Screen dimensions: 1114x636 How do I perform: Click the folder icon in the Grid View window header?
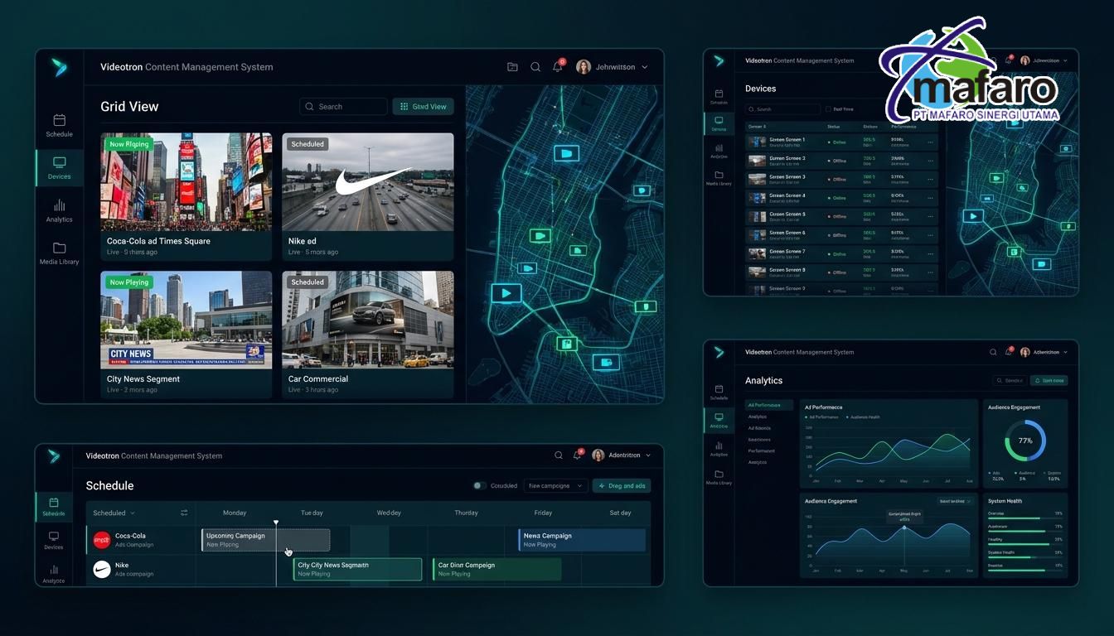[512, 67]
